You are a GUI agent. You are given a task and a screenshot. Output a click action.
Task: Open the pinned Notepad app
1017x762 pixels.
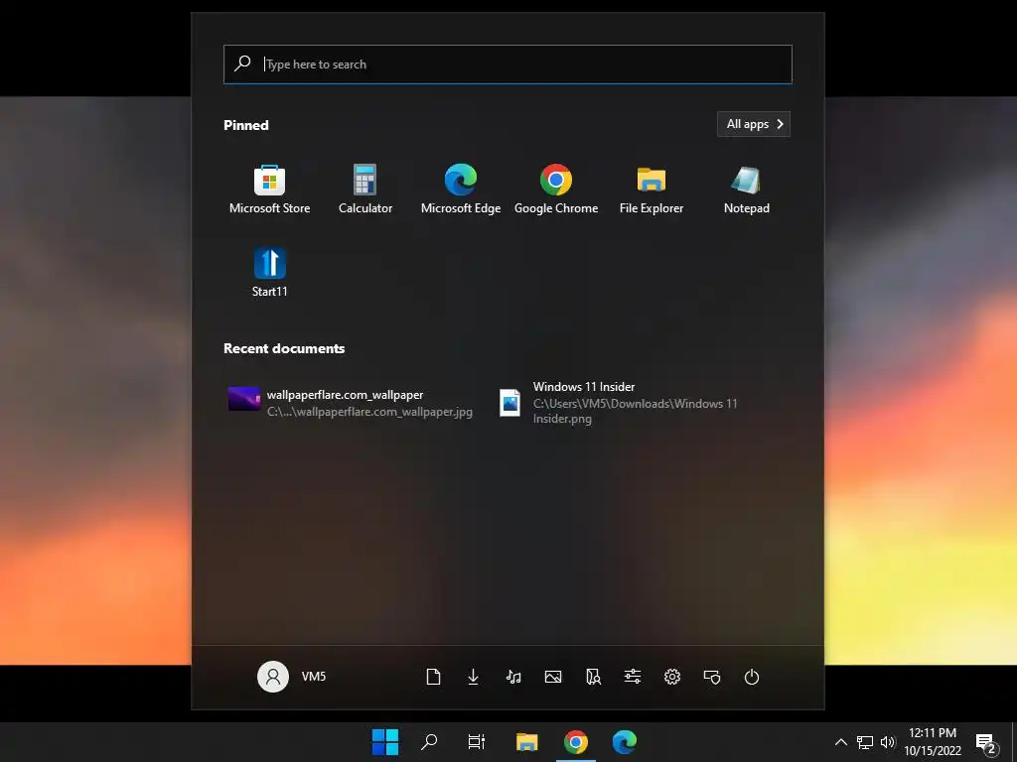coord(747,190)
